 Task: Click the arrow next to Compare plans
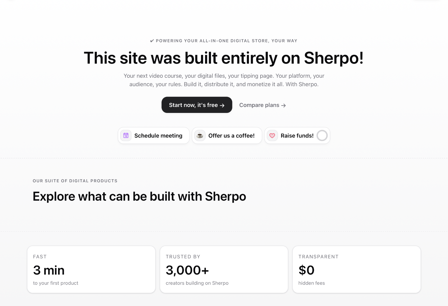[284, 105]
